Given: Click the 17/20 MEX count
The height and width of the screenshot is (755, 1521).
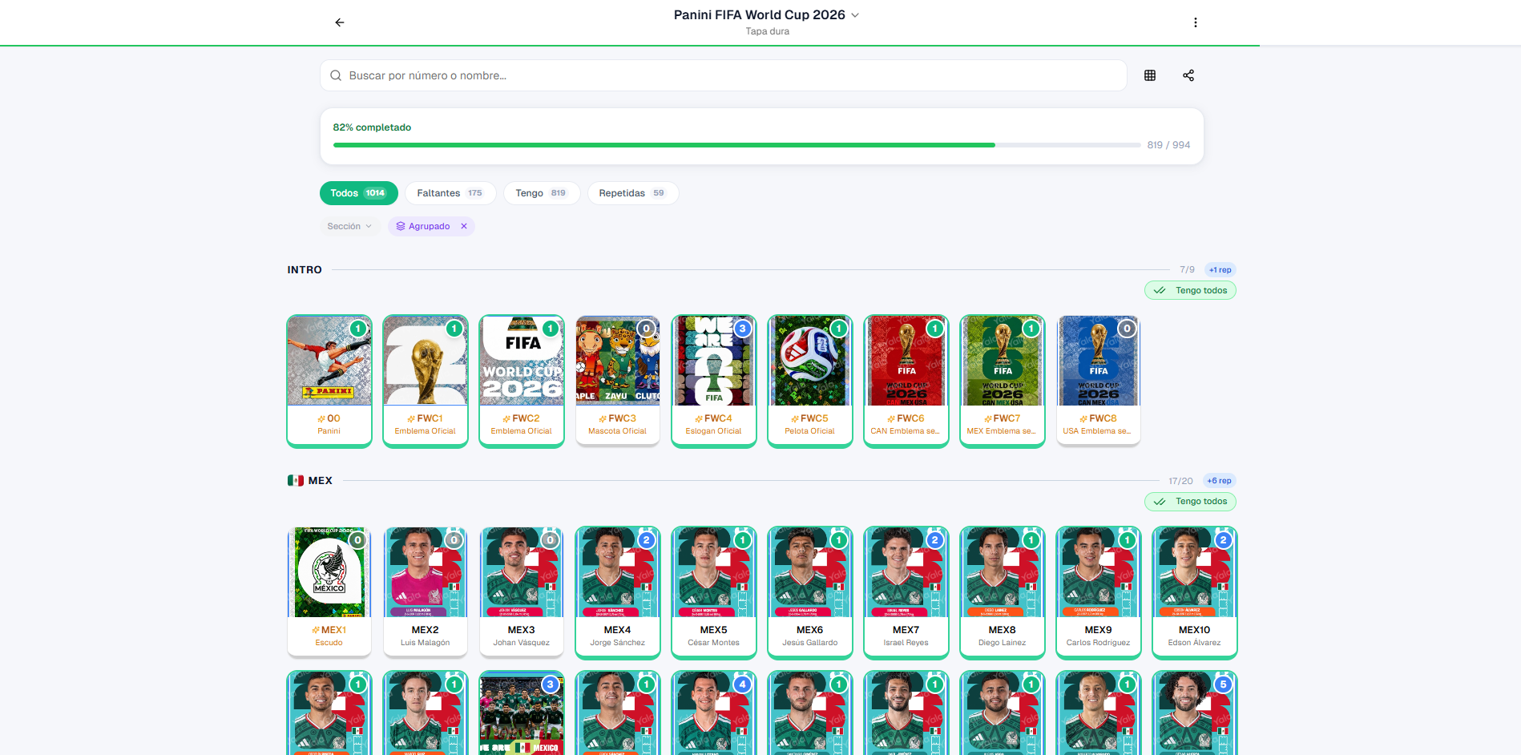Looking at the screenshot, I should coord(1180,481).
